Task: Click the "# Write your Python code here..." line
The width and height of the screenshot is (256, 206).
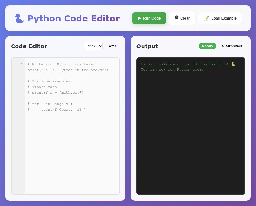Action: [x=64, y=64]
